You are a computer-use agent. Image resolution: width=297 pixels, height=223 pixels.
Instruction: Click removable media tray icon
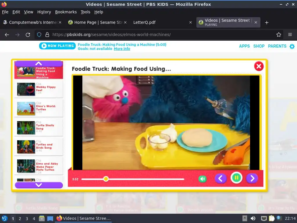(245, 218)
